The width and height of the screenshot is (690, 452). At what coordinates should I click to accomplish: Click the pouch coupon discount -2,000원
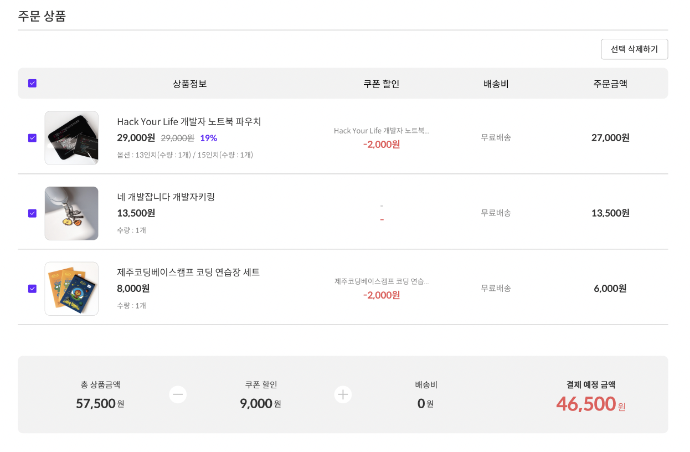tap(382, 145)
